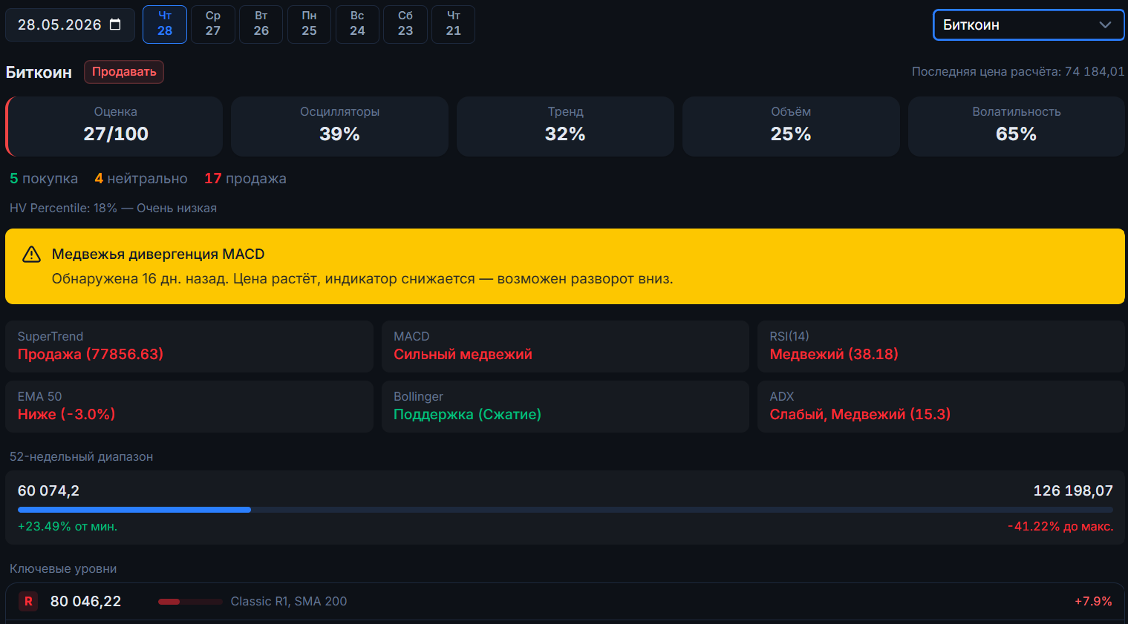
Task: Click the red Продавать signal badge
Action: (124, 72)
